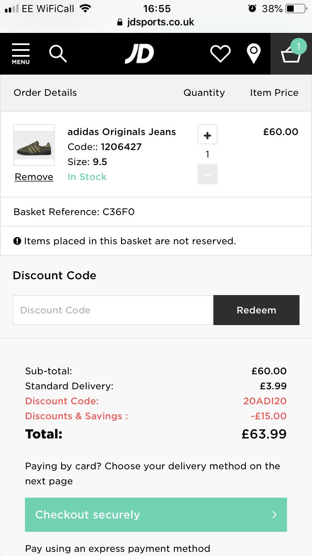
Task: Open the store locator pin icon
Action: coord(253,54)
